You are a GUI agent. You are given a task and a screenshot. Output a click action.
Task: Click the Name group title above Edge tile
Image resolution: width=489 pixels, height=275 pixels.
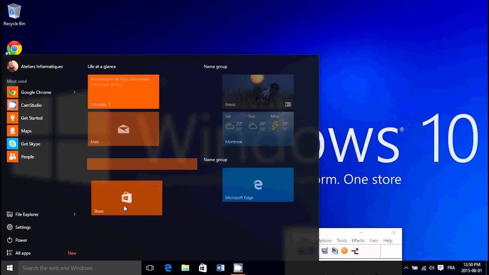point(215,160)
